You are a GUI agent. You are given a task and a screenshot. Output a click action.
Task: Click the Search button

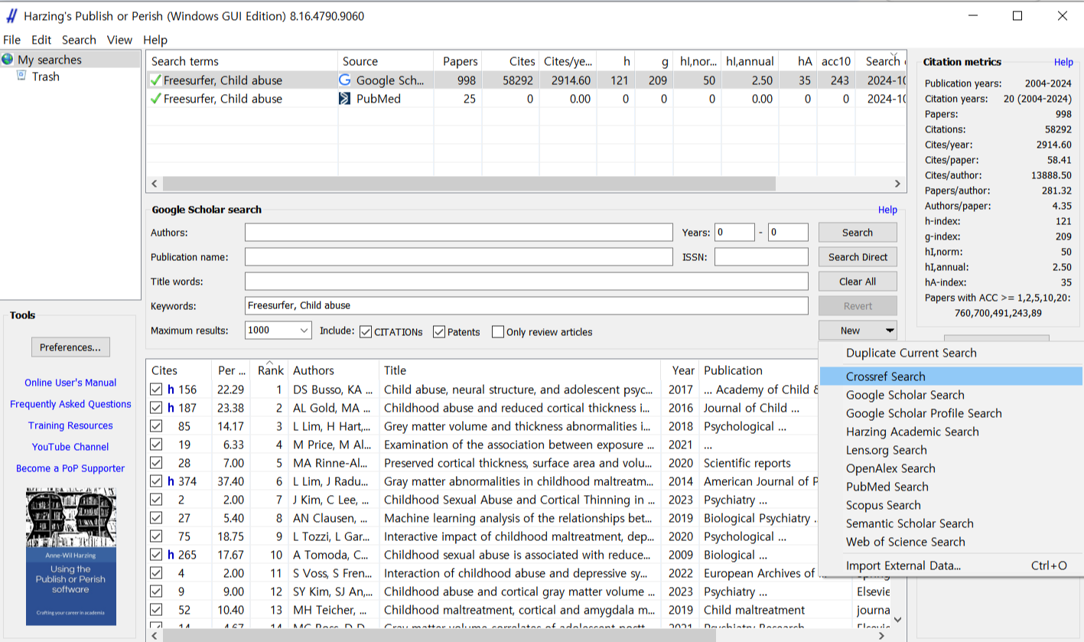pyautogui.click(x=858, y=233)
